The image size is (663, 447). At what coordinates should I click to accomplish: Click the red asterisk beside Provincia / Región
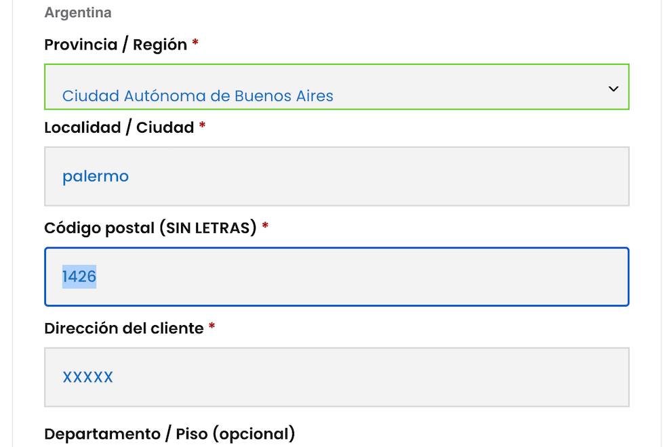(x=195, y=44)
